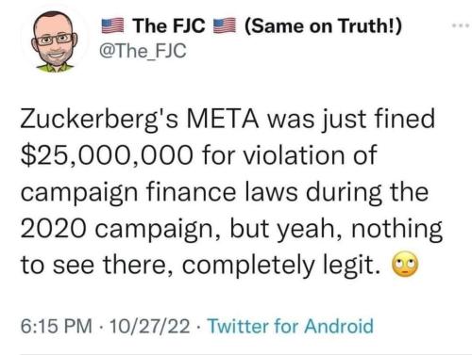
Task: Click the $25,000,000 amount in tweet
Action: click(x=107, y=155)
